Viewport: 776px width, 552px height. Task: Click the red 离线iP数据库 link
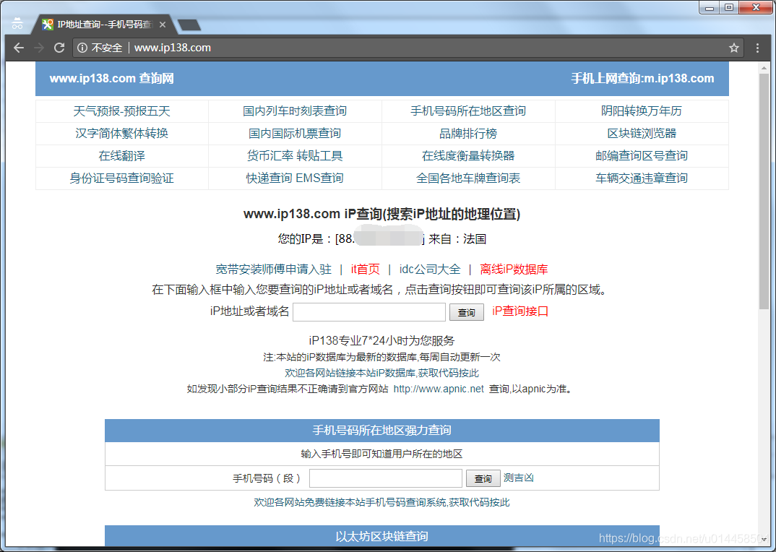(x=514, y=269)
